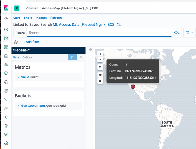Open ML Access Data saved search link
The image size is (196, 149).
(84, 24)
